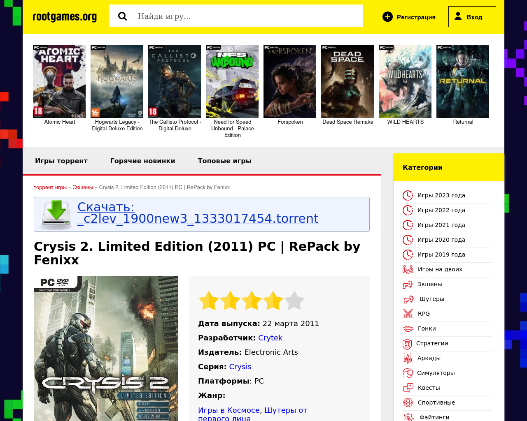Click the question icon beside Квесты

[408, 388]
